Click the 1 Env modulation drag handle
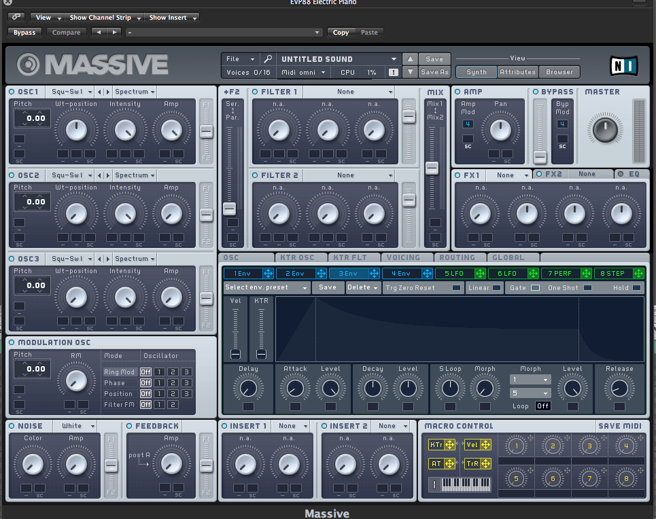The height and width of the screenshot is (519, 656). click(268, 274)
